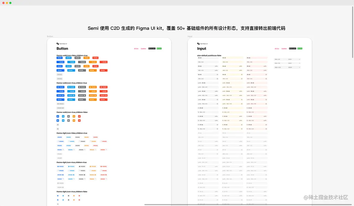Click the topmost red error input field
354x206 pixels.
tap(257, 58)
